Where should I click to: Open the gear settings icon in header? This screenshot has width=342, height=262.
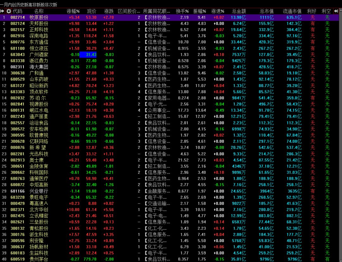[9, 11]
